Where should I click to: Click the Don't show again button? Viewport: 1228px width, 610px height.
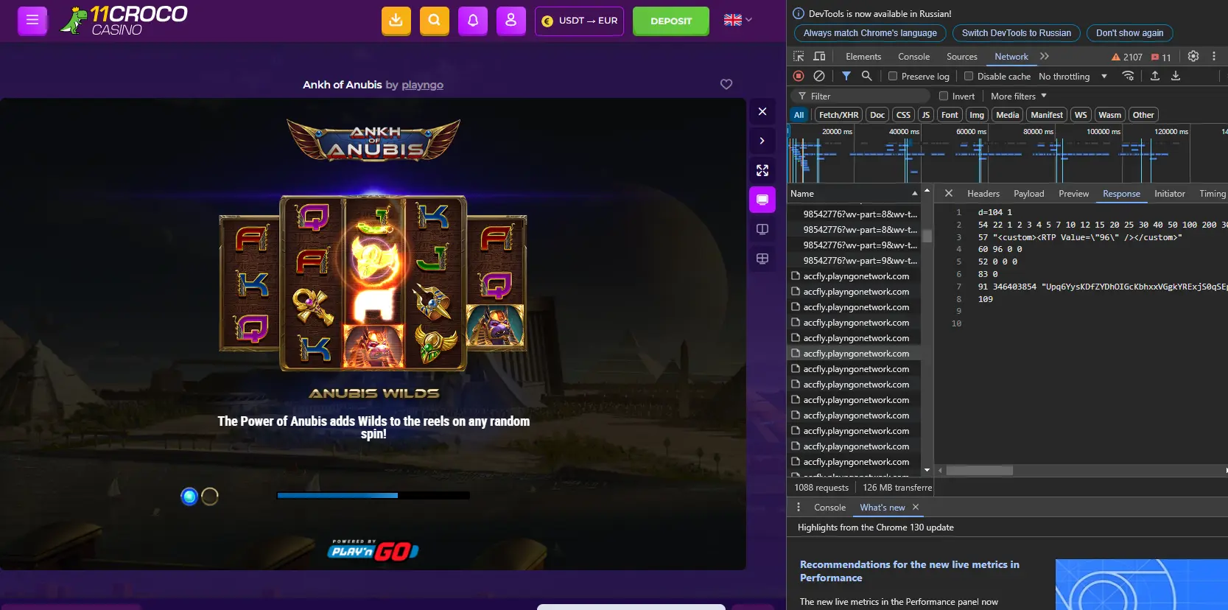pyautogui.click(x=1129, y=33)
